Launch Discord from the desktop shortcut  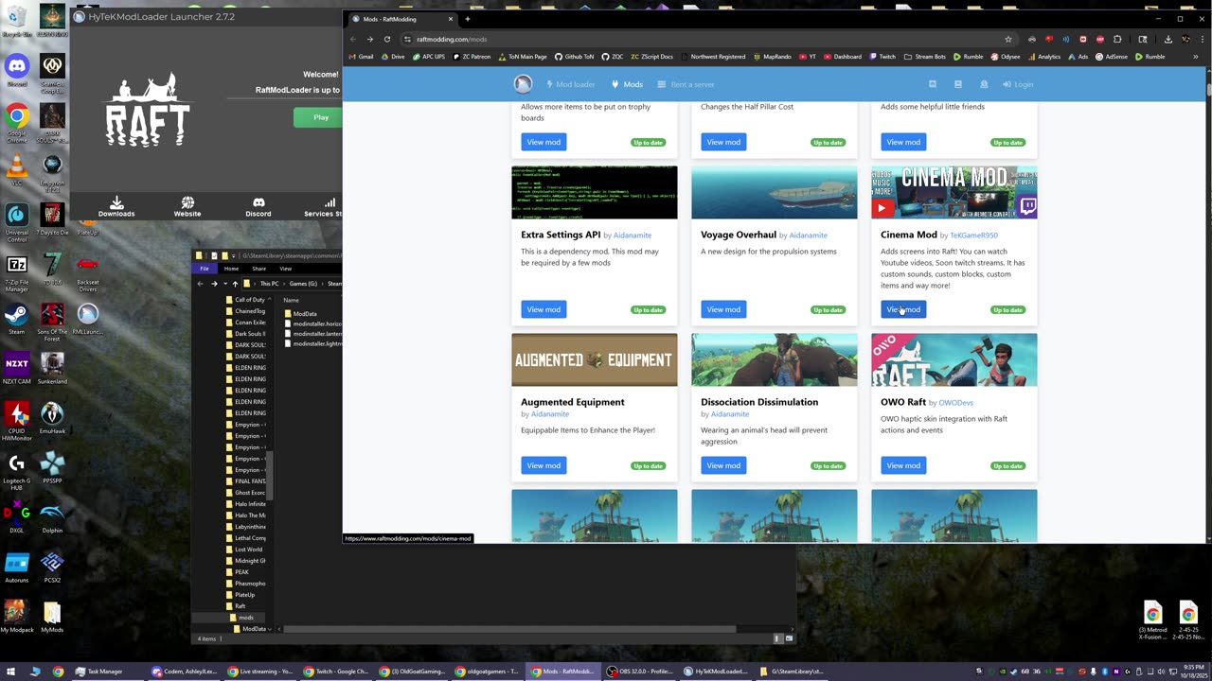pyautogui.click(x=16, y=70)
